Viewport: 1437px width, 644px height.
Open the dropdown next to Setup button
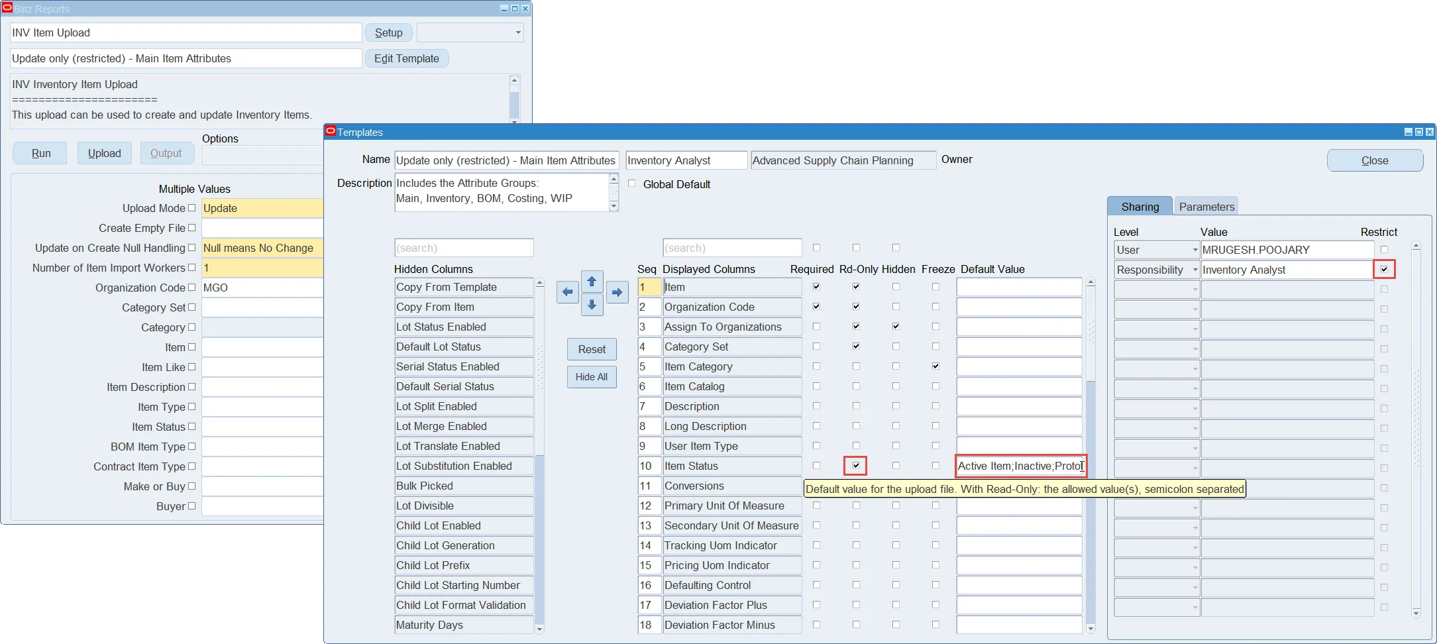470,32
